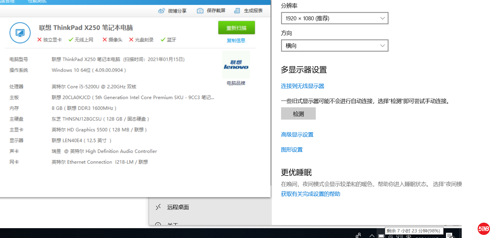Open the People icon on the taskbar
Viewport: 493px width, 238px height.
click(x=358, y=236)
